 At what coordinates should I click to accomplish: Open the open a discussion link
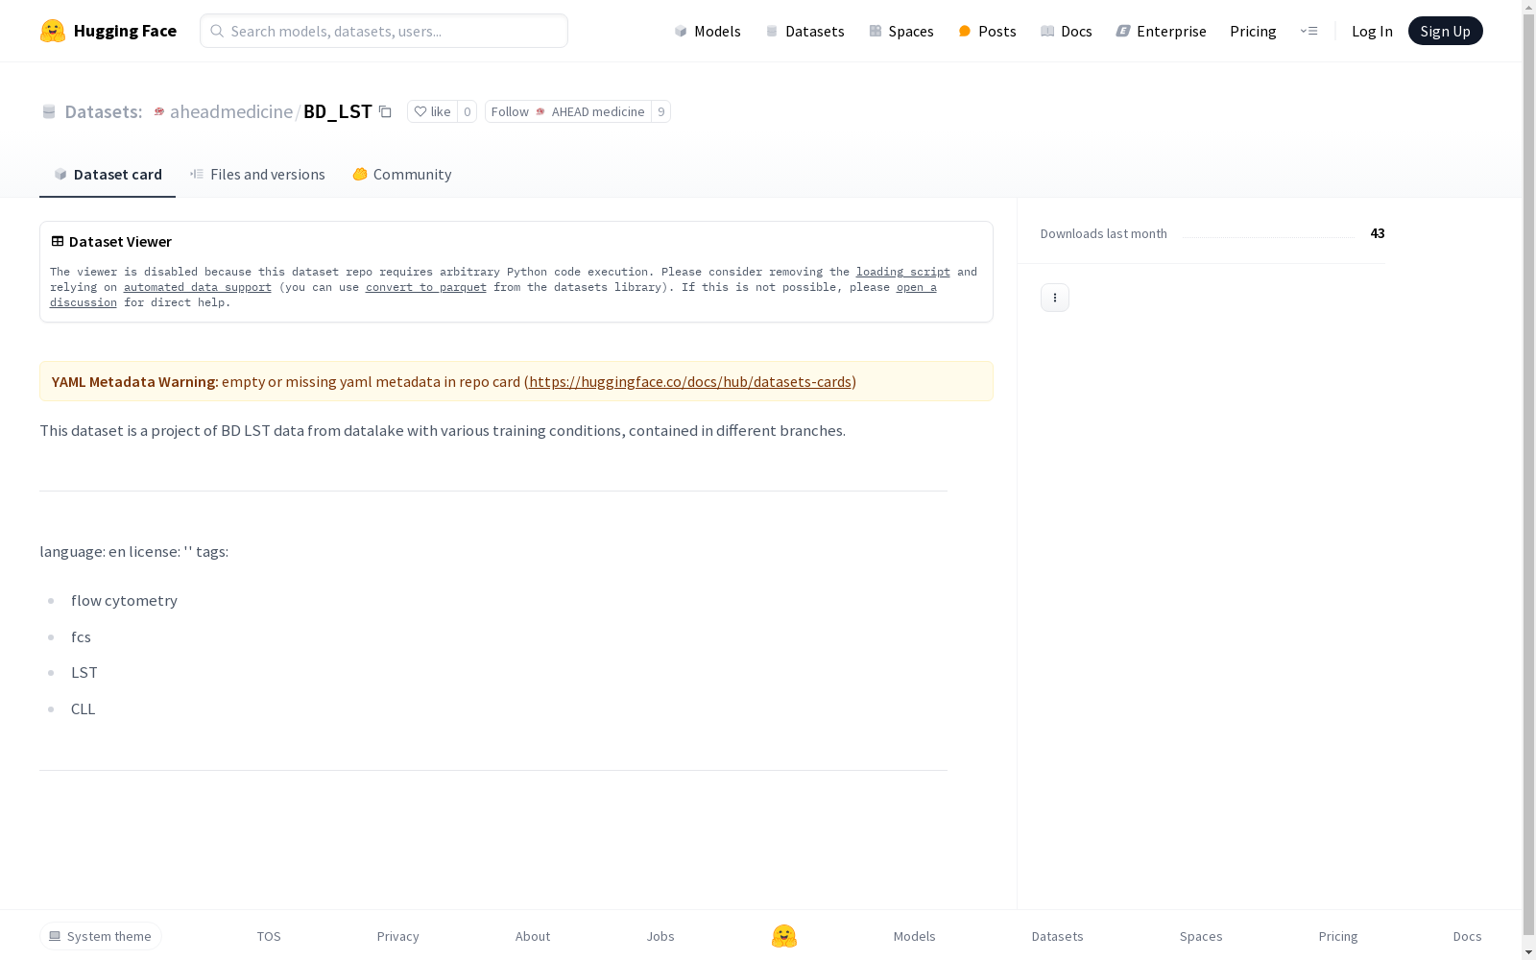[x=916, y=287]
